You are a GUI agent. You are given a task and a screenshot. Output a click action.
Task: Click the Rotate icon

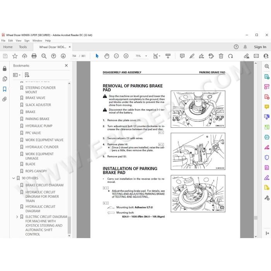[231, 56]
